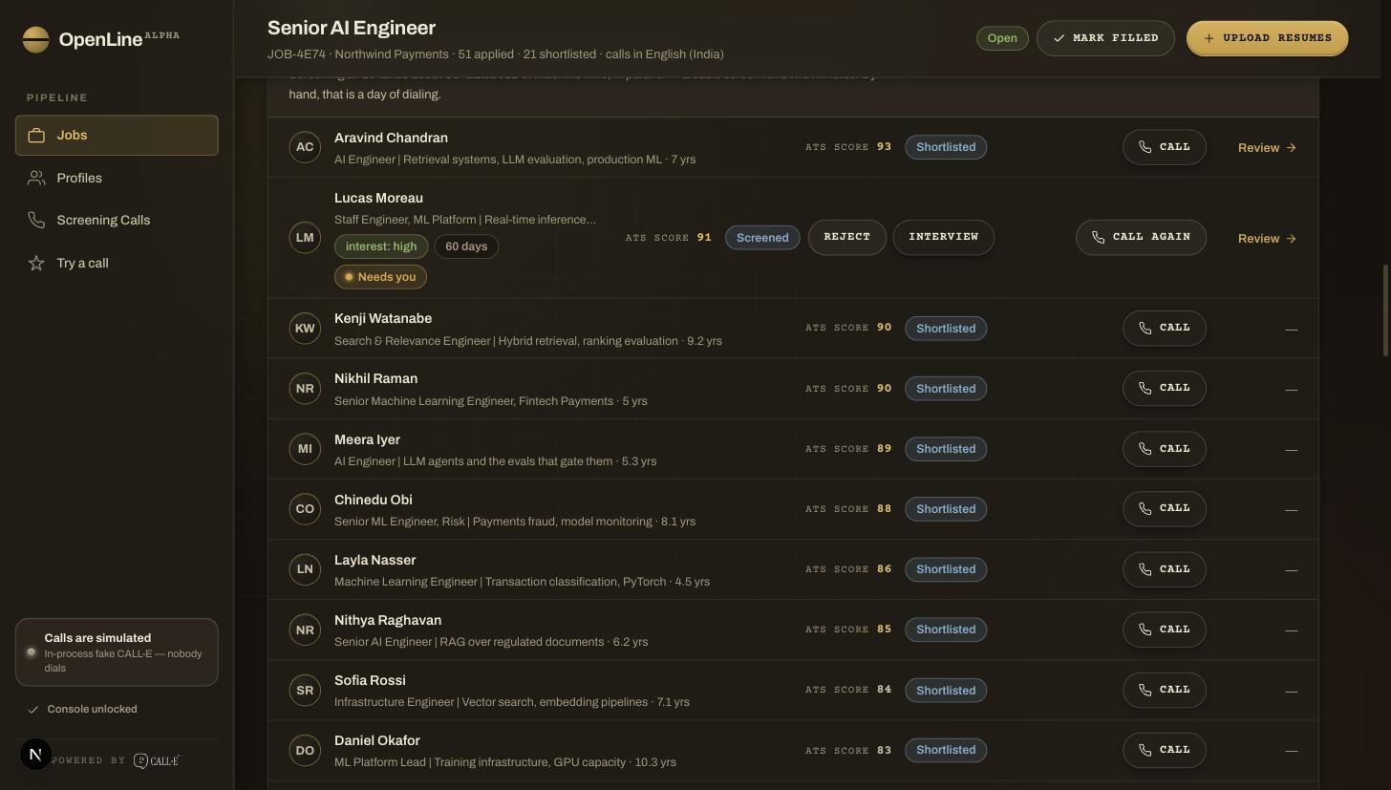
Task: Reject Lucas Moreau
Action: [x=846, y=237]
